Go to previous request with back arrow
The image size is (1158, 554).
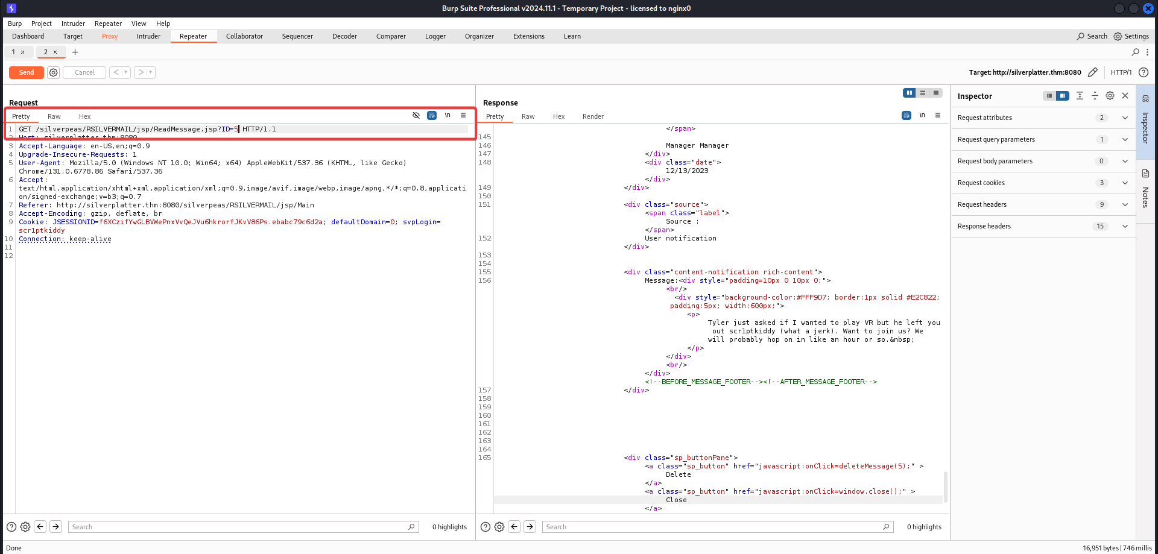click(x=116, y=72)
